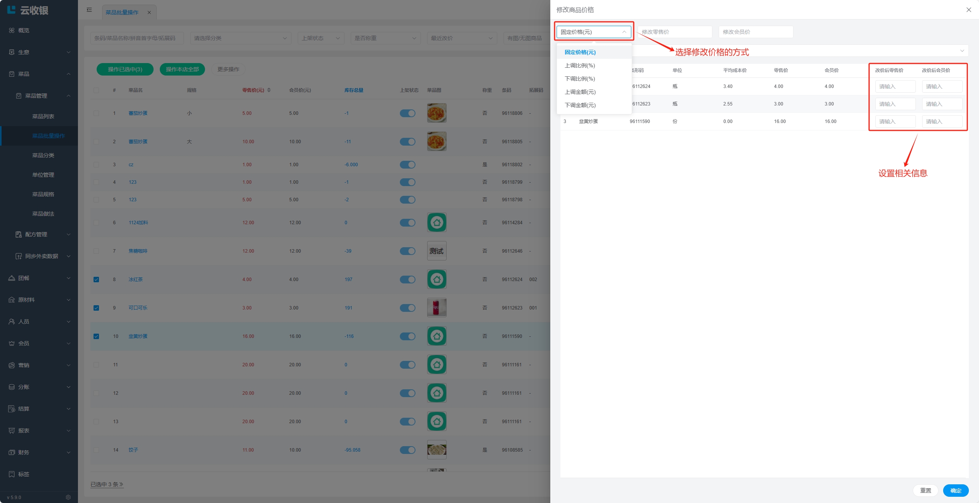Click the 报表 report icon in sidebar
Image resolution: width=979 pixels, height=503 pixels.
click(x=12, y=431)
